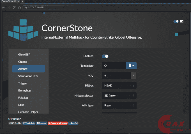The width and height of the screenshot is (191, 134).
Task: Click the page vertical scrollbar
Action: pos(190,36)
